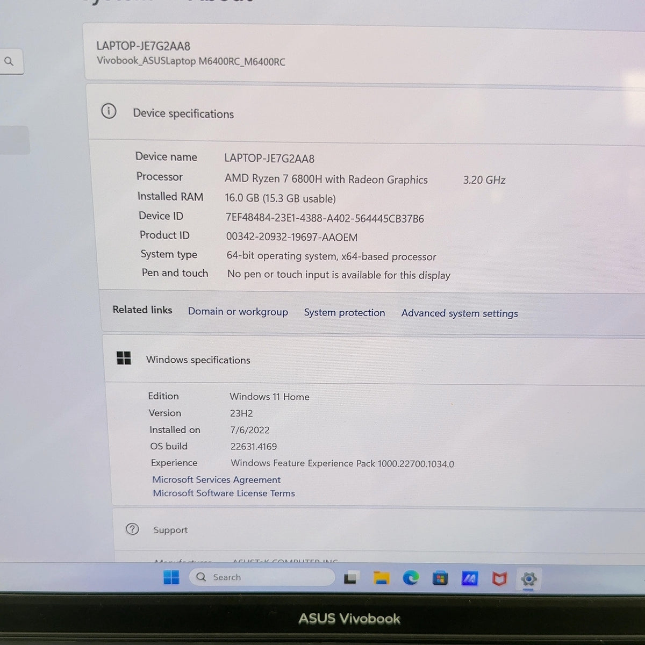Click the System type label
The height and width of the screenshot is (645, 645).
click(169, 254)
